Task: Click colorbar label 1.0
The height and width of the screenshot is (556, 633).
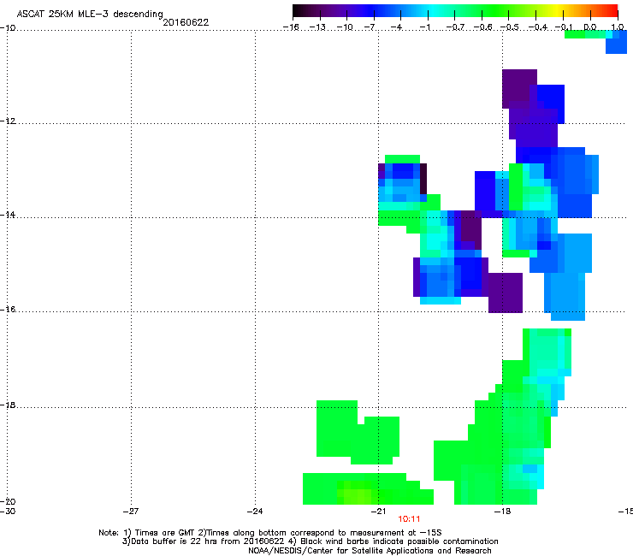Action: pyautogui.click(x=618, y=27)
